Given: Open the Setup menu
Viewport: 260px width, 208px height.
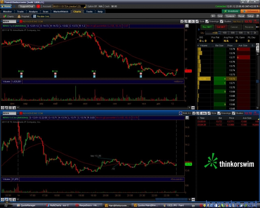Looking at the screenshot, I should point(251,16).
